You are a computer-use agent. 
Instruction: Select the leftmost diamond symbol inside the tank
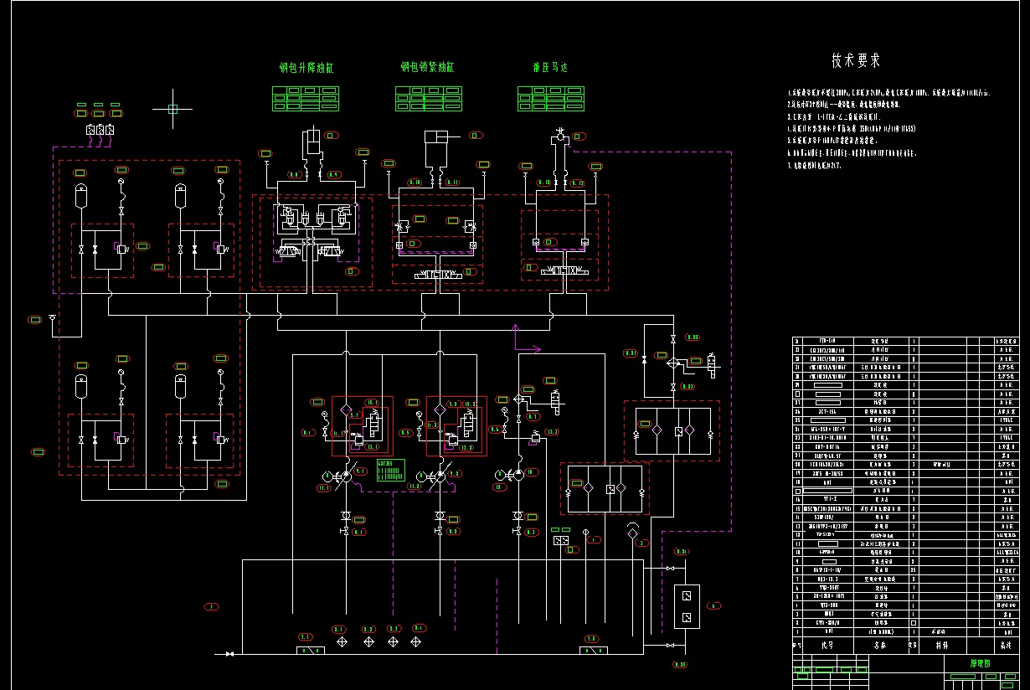point(341,641)
